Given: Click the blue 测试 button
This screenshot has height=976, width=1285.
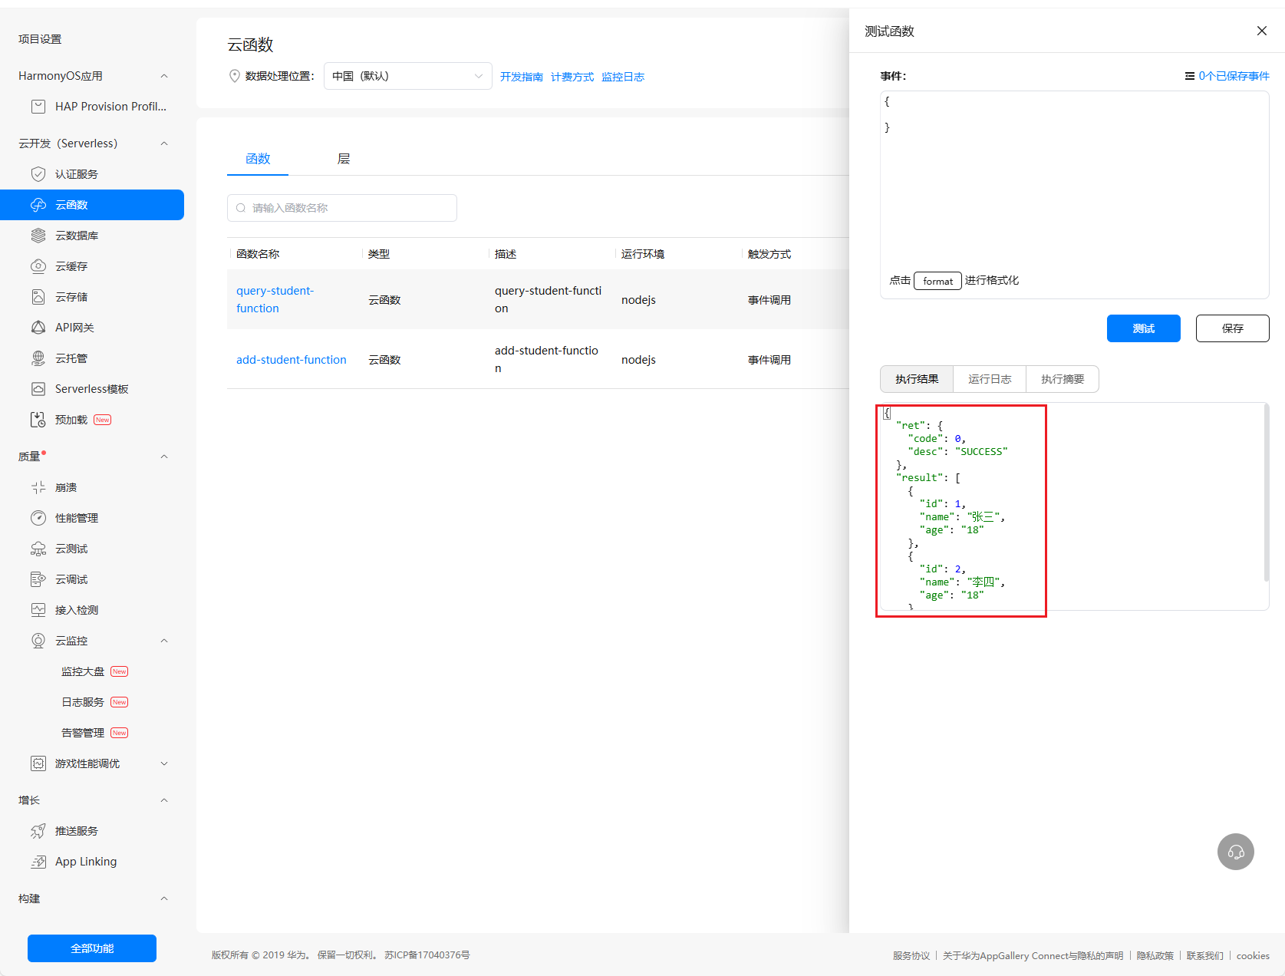Looking at the screenshot, I should click(1144, 328).
